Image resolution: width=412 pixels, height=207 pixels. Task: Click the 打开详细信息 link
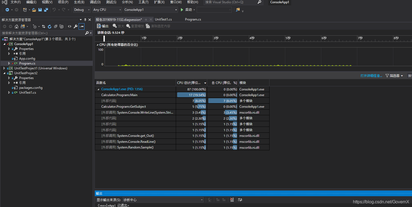371,76
